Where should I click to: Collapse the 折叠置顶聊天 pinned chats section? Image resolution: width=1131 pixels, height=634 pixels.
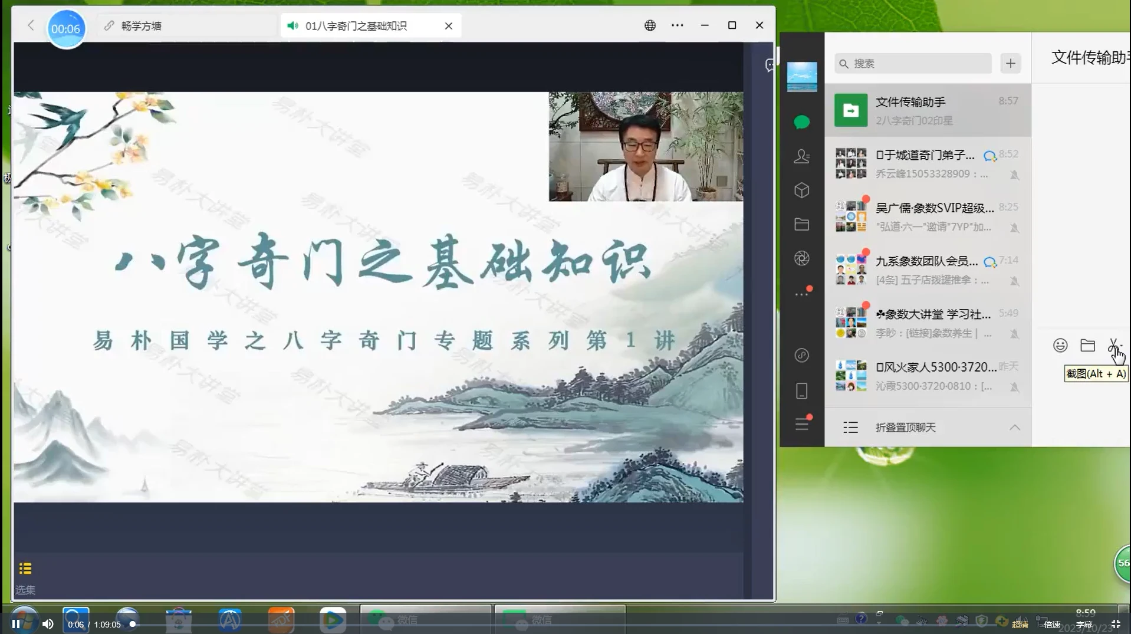1014,428
